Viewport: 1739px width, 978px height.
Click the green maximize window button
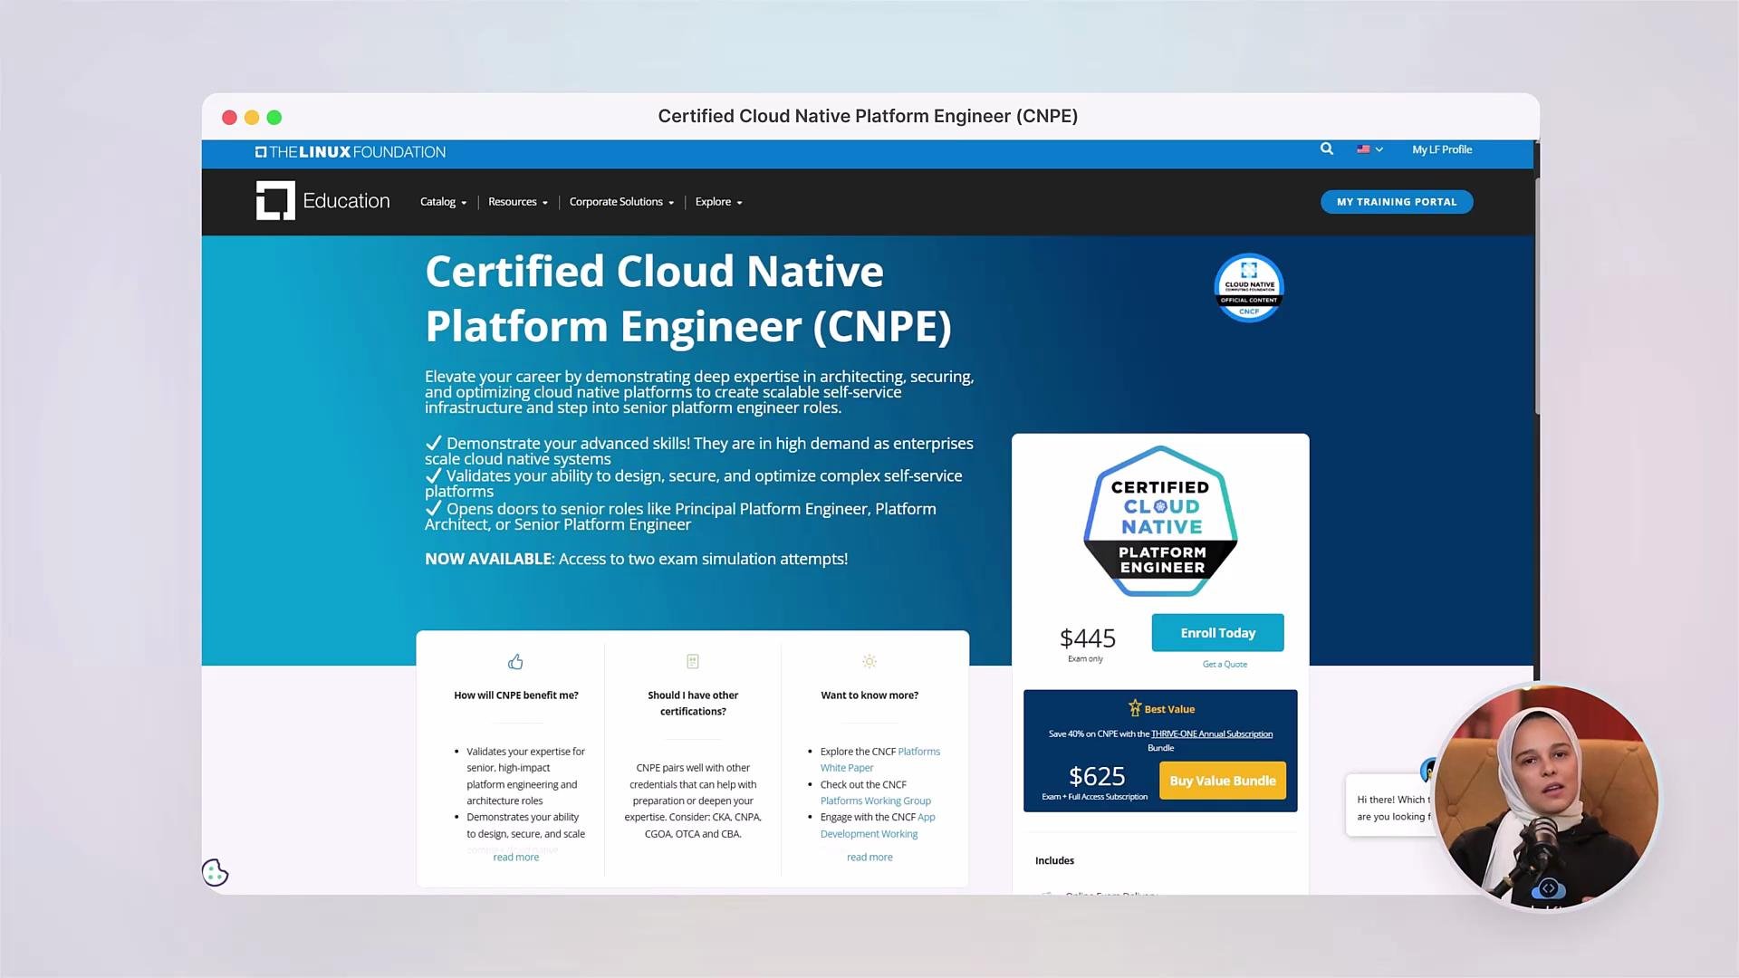[x=274, y=118]
